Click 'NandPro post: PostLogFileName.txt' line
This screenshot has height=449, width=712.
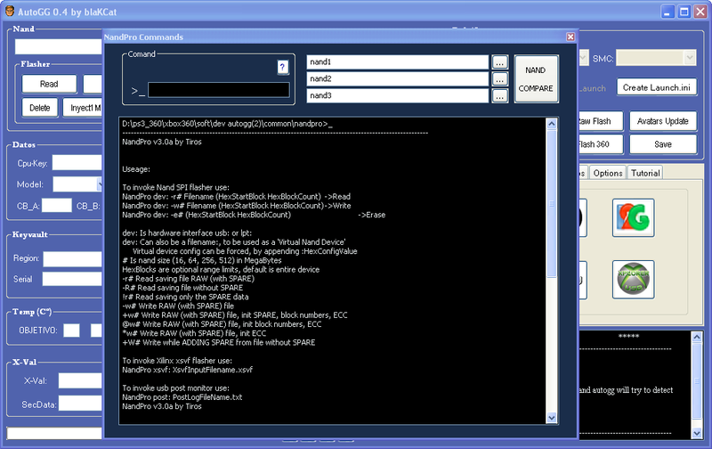point(182,397)
